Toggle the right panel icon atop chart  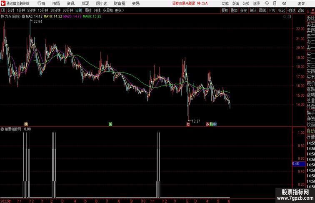click(x=290, y=17)
